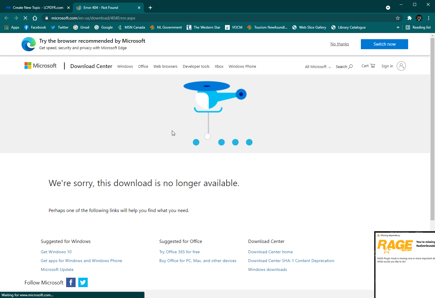Open the Windows menu item
The height and width of the screenshot is (298, 435).
pyautogui.click(x=125, y=67)
